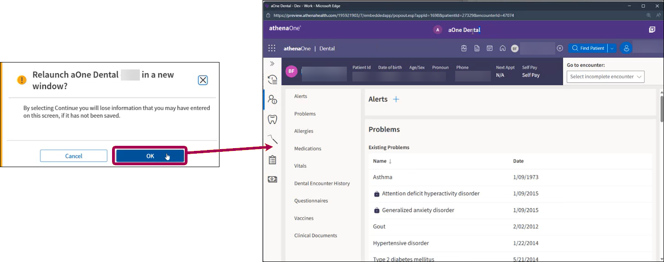The height and width of the screenshot is (262, 664).
Task: Click Cancel in the relaunch dialog
Action: (x=74, y=156)
